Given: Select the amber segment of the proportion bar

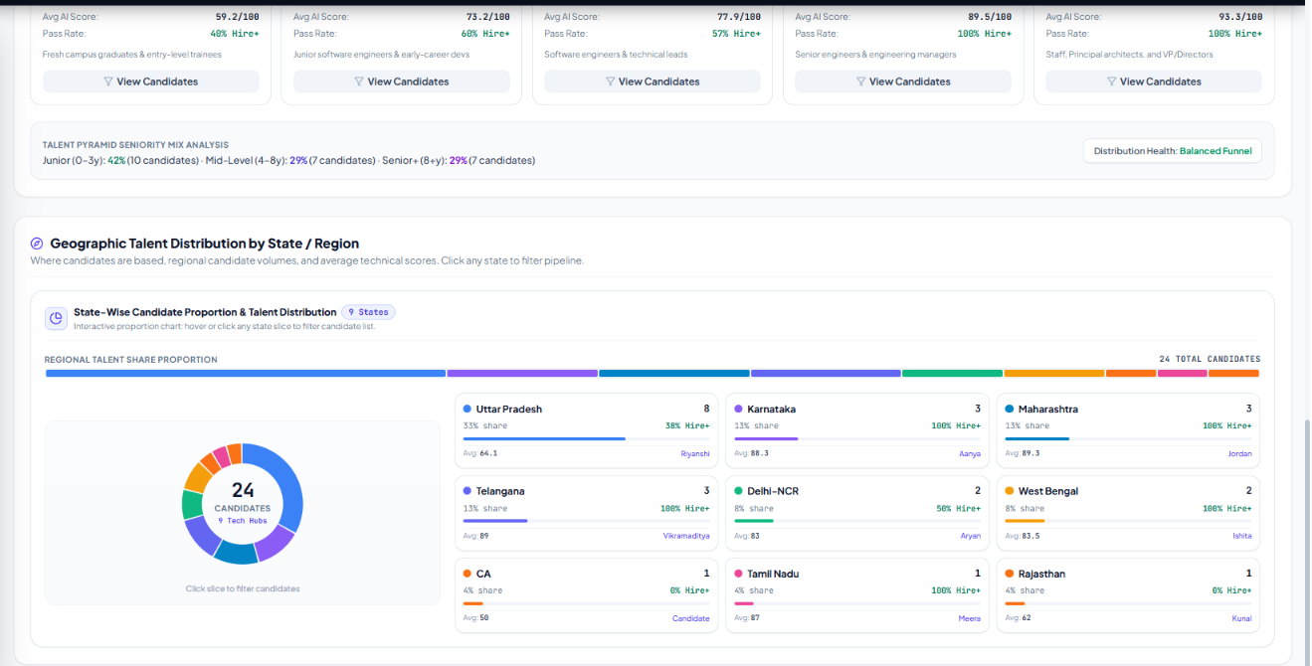Looking at the screenshot, I should point(1054,374).
